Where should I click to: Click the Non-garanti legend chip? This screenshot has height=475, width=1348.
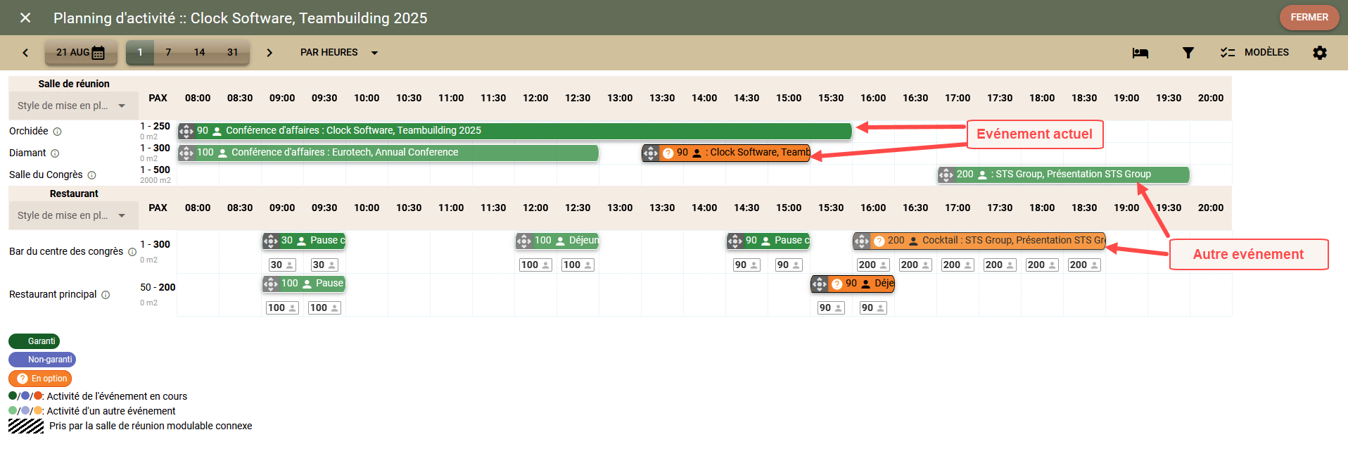(x=42, y=360)
